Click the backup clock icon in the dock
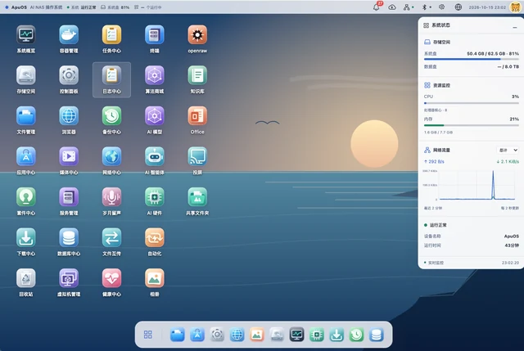Image resolution: width=524 pixels, height=351 pixels. pos(356,335)
